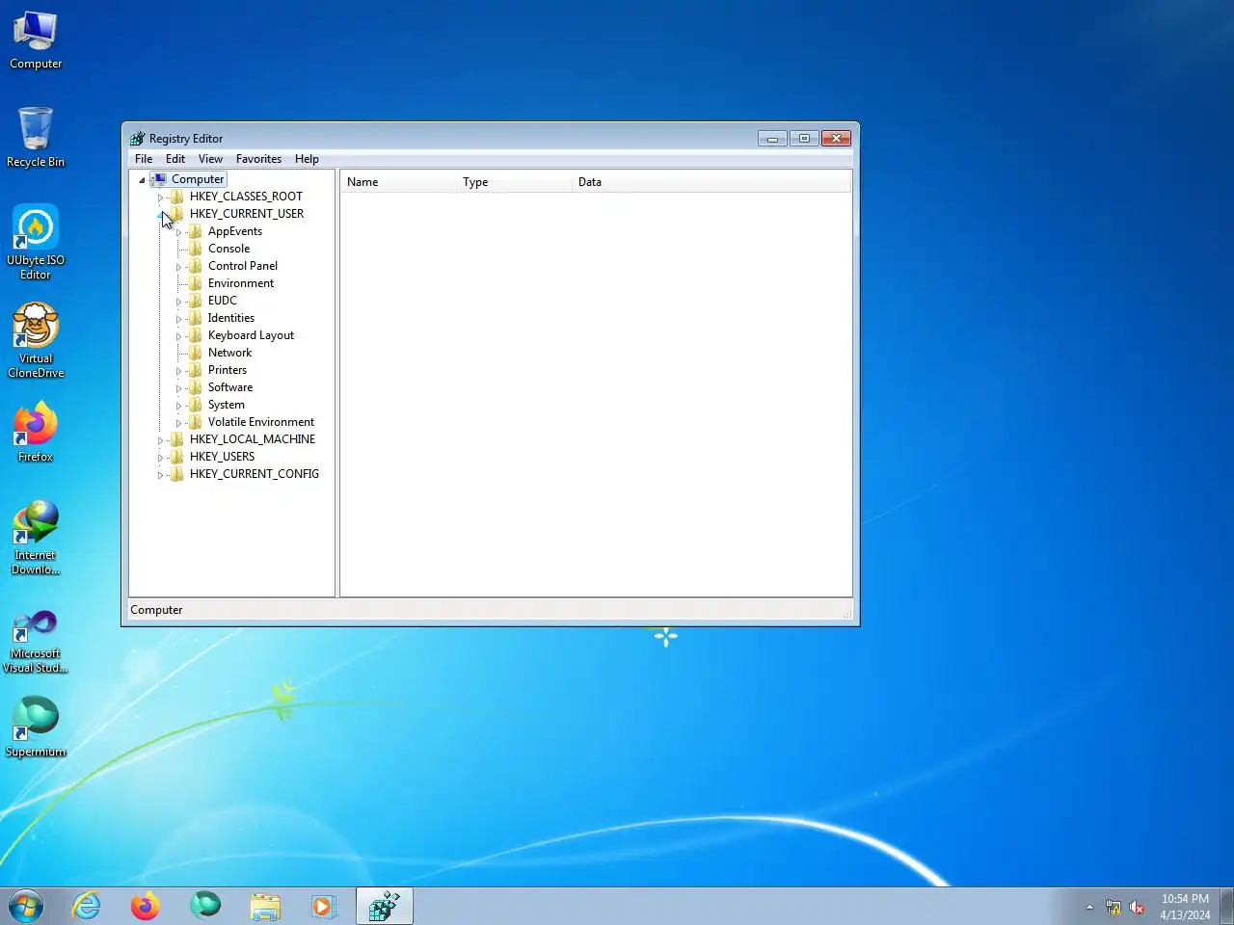Launch Firefox from the taskbar
The image size is (1234, 925).
pos(146,906)
